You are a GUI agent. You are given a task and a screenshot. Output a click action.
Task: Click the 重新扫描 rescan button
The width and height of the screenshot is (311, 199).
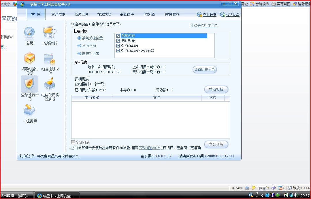(x=216, y=89)
